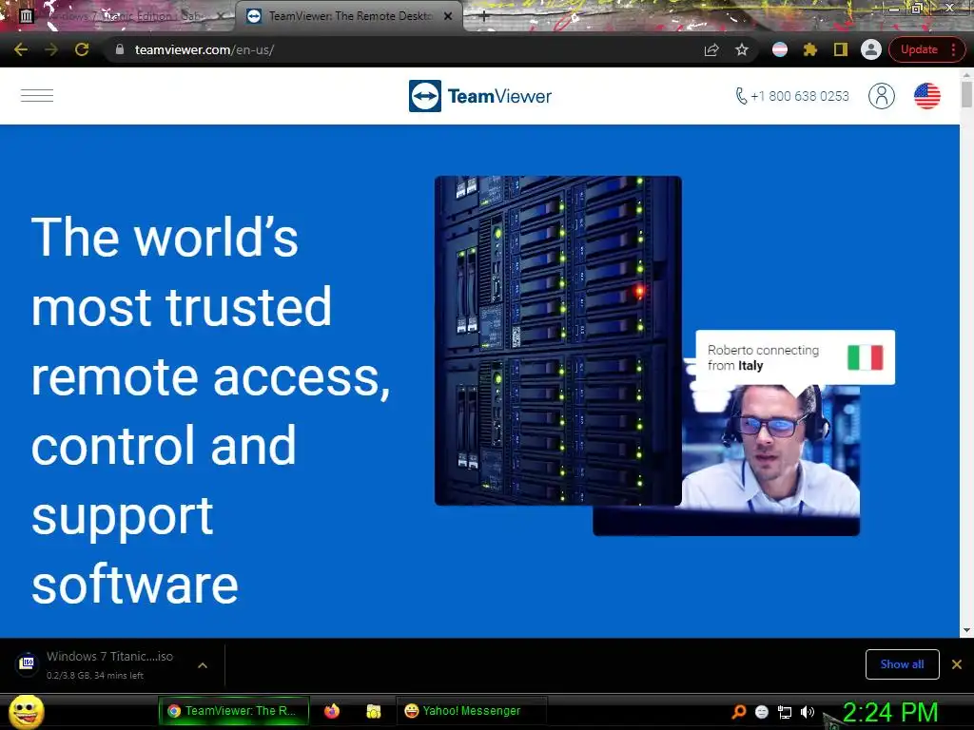Close the Windows 7 Titanic tab
Image resolution: width=974 pixels, height=730 pixels.
pos(220,16)
